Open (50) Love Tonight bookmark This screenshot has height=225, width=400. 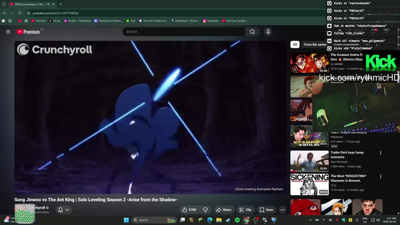(236, 21)
